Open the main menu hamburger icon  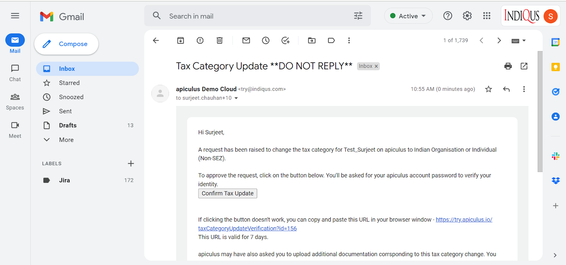tap(15, 16)
